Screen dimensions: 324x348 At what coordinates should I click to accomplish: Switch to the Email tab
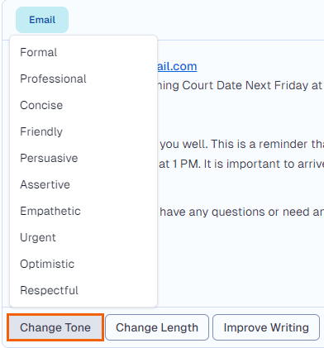tap(42, 20)
